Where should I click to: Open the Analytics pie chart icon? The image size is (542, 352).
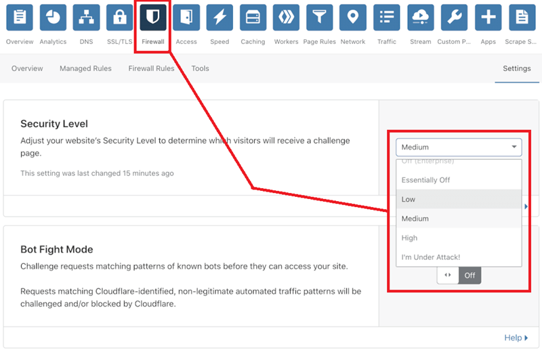point(53,18)
